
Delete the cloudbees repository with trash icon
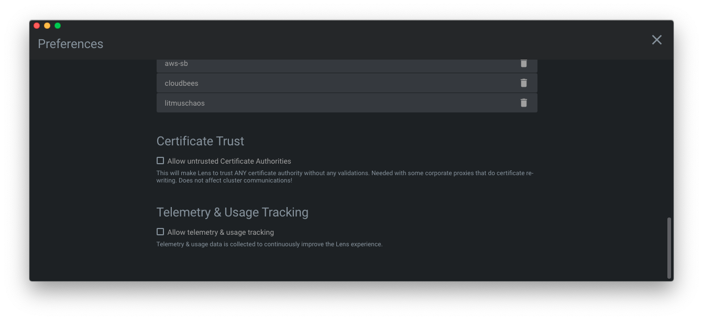pyautogui.click(x=523, y=83)
